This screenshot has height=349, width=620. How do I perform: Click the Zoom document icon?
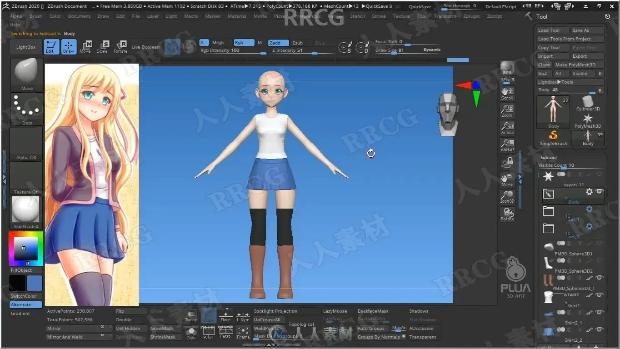(507, 111)
